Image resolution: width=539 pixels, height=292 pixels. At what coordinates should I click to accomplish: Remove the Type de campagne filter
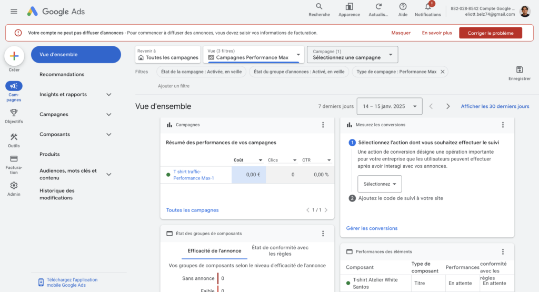[442, 72]
